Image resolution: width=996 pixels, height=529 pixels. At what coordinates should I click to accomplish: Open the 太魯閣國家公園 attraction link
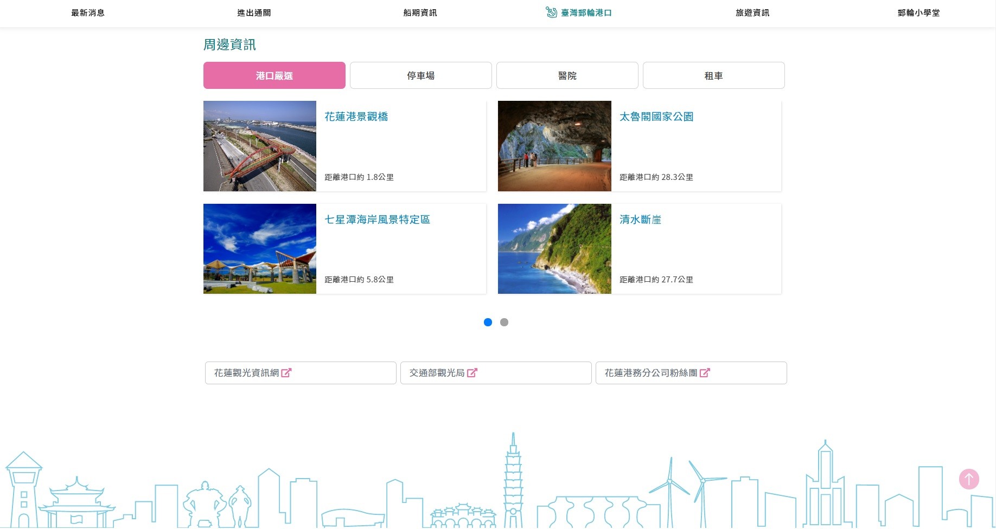656,116
